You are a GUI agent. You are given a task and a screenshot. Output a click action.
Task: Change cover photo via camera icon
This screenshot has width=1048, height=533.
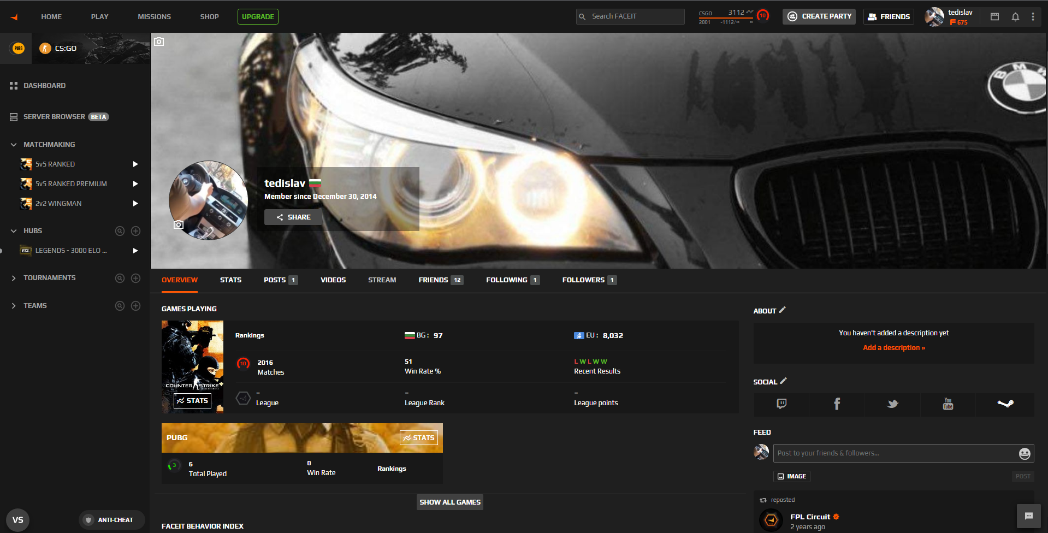pyautogui.click(x=159, y=42)
